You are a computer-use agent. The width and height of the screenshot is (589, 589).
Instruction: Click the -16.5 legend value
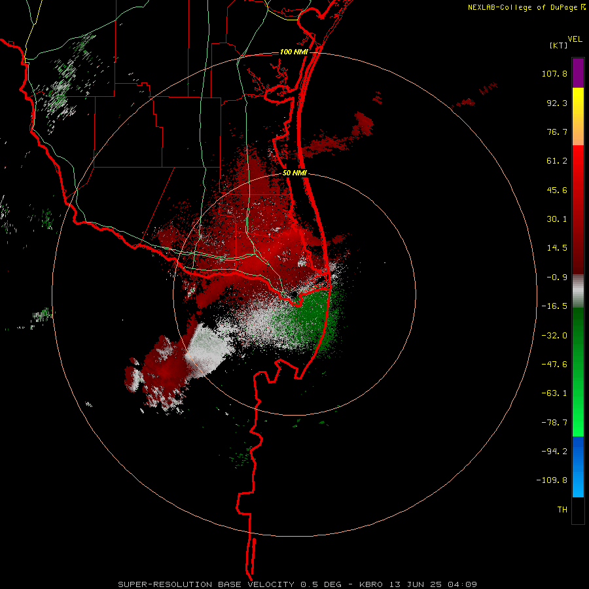(554, 306)
